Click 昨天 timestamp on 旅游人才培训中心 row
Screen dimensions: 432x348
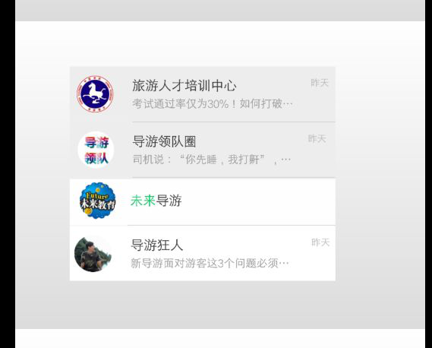point(320,83)
